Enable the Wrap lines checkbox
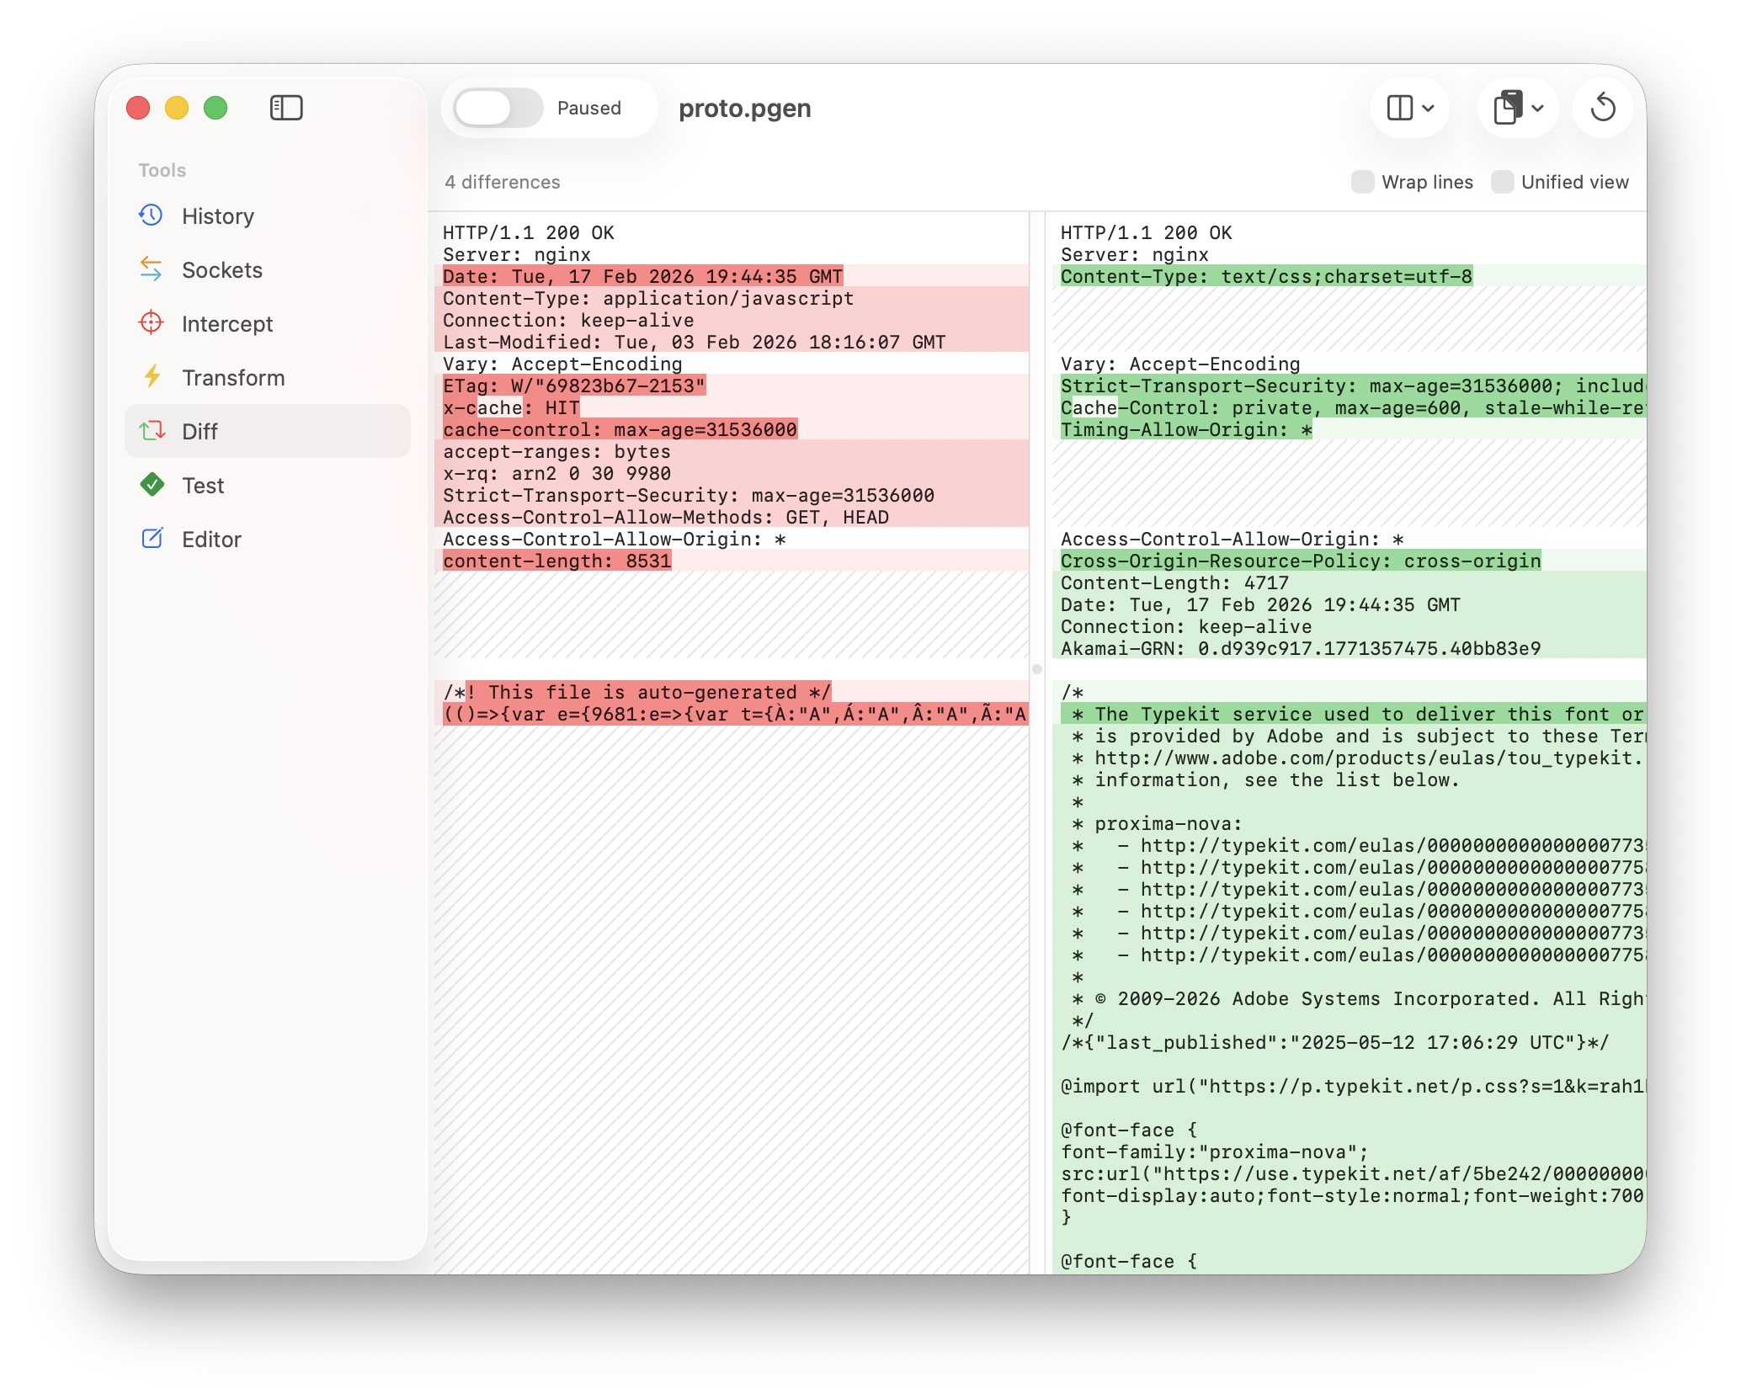The height and width of the screenshot is (1399, 1741). pyautogui.click(x=1362, y=182)
